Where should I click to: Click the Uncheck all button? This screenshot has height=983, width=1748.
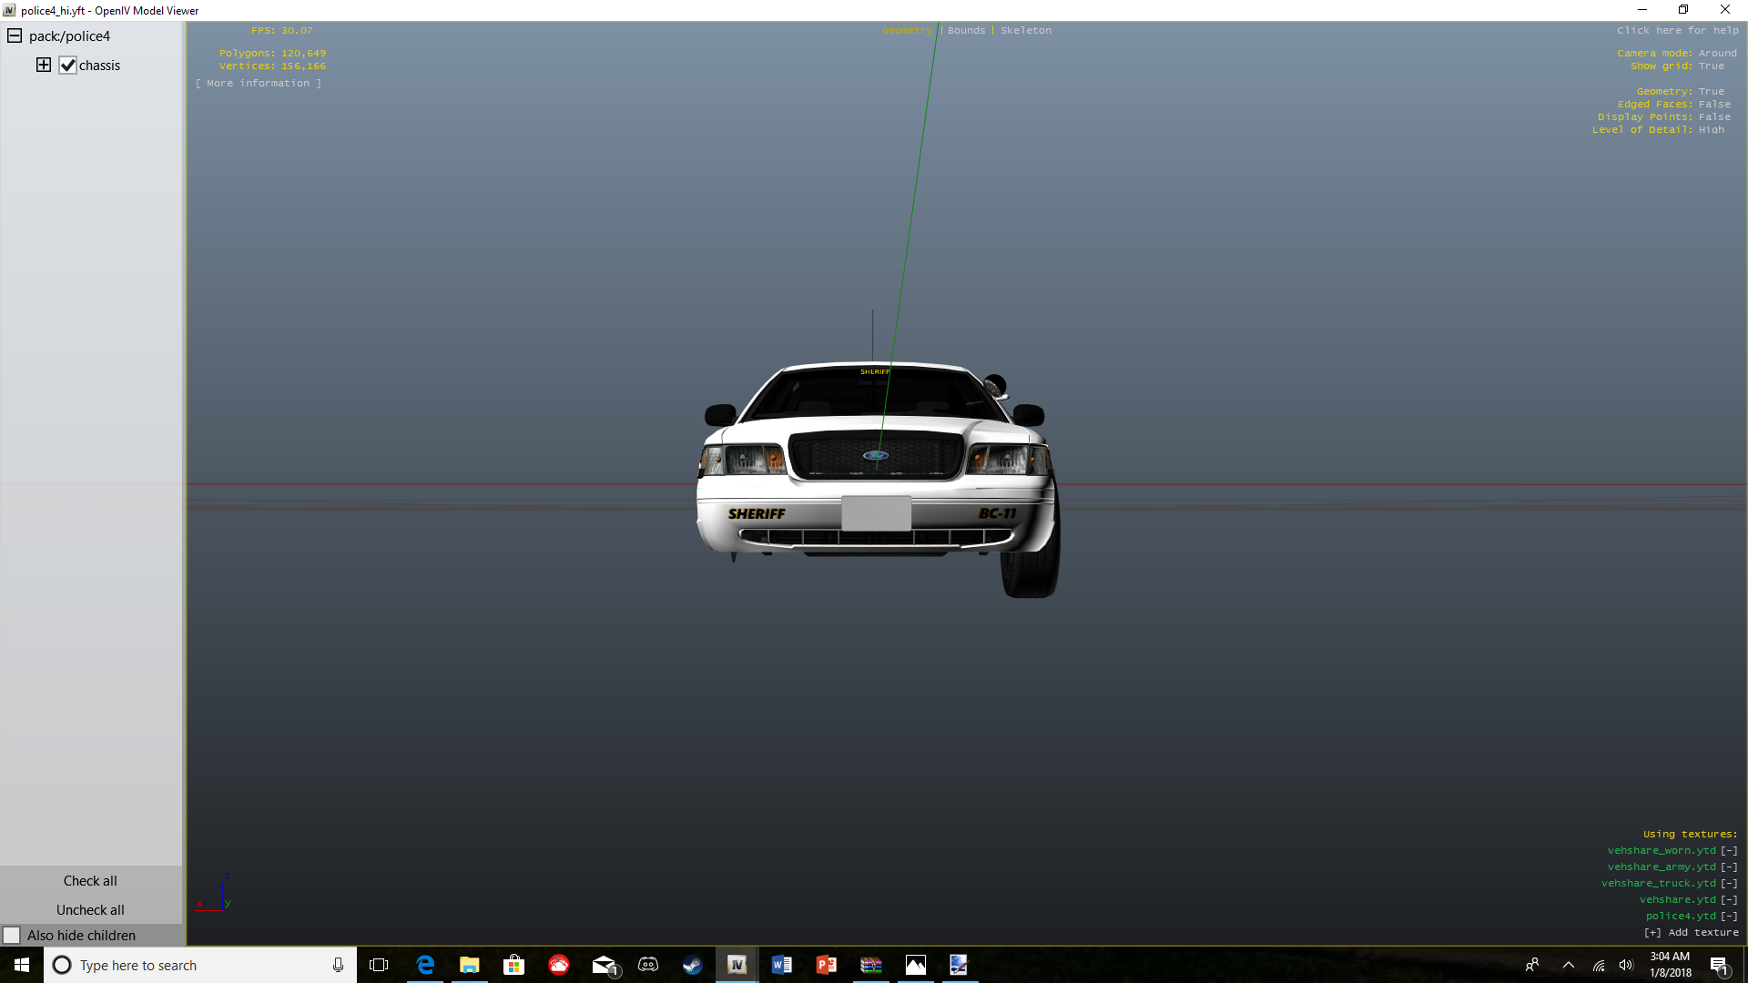[x=90, y=909]
